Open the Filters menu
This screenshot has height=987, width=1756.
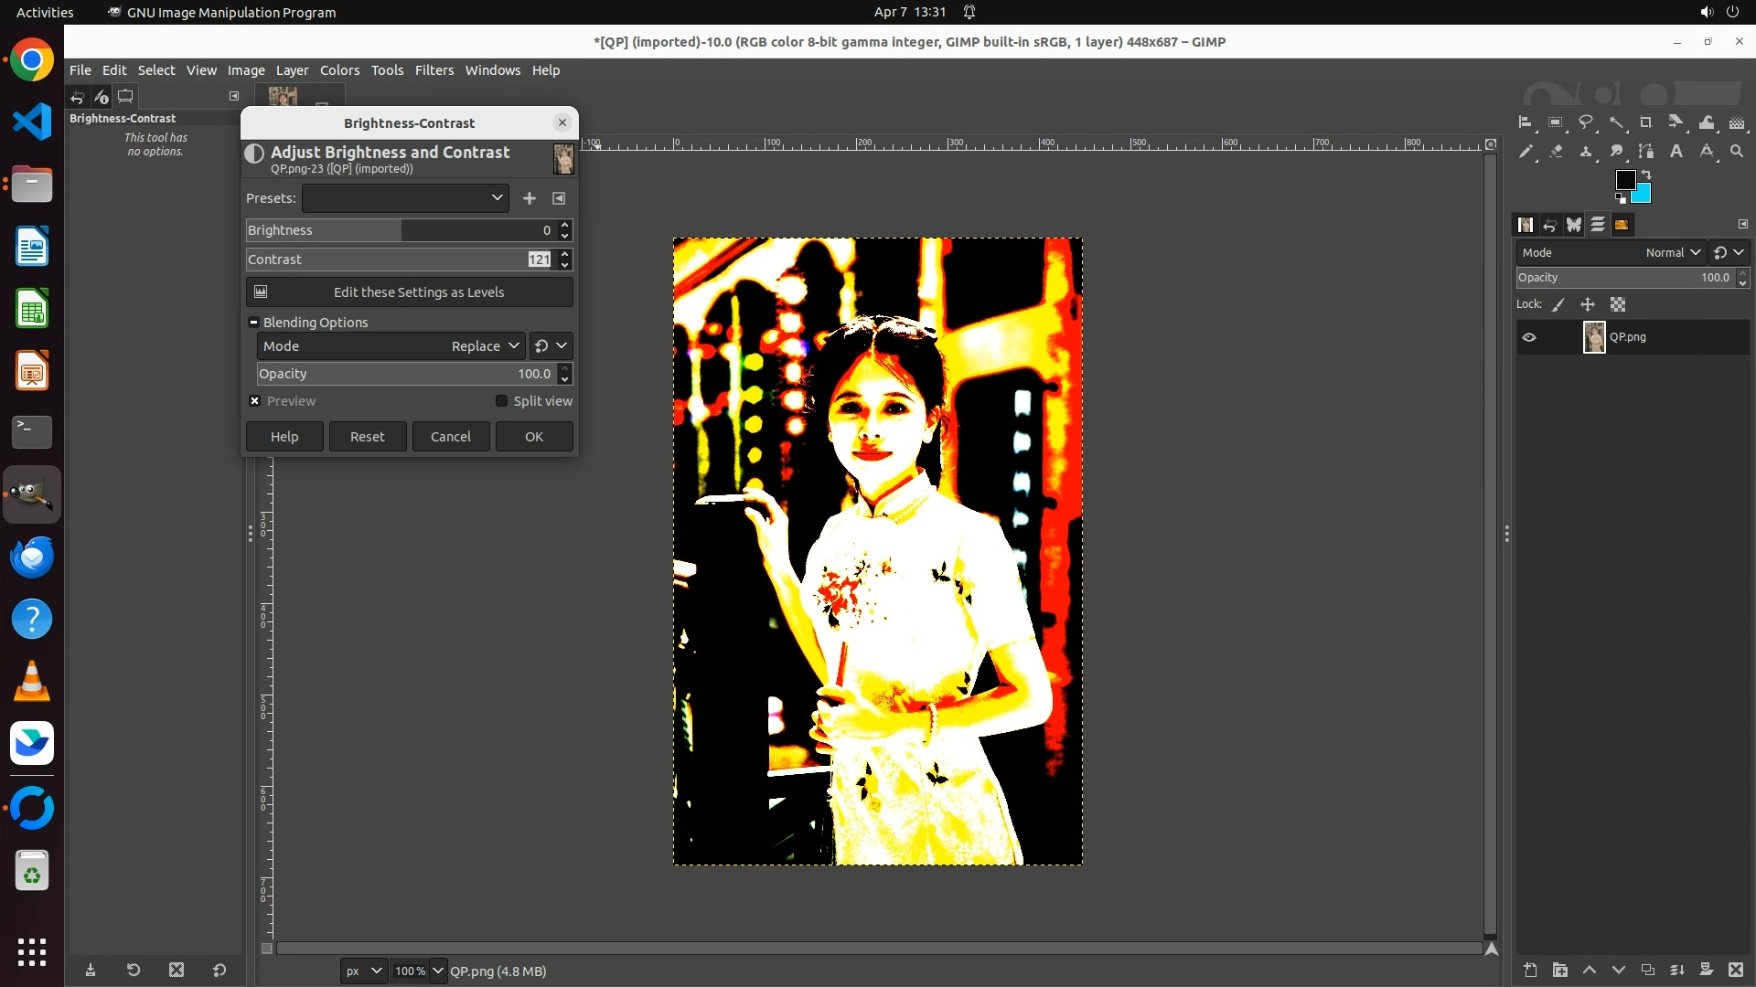434,70
